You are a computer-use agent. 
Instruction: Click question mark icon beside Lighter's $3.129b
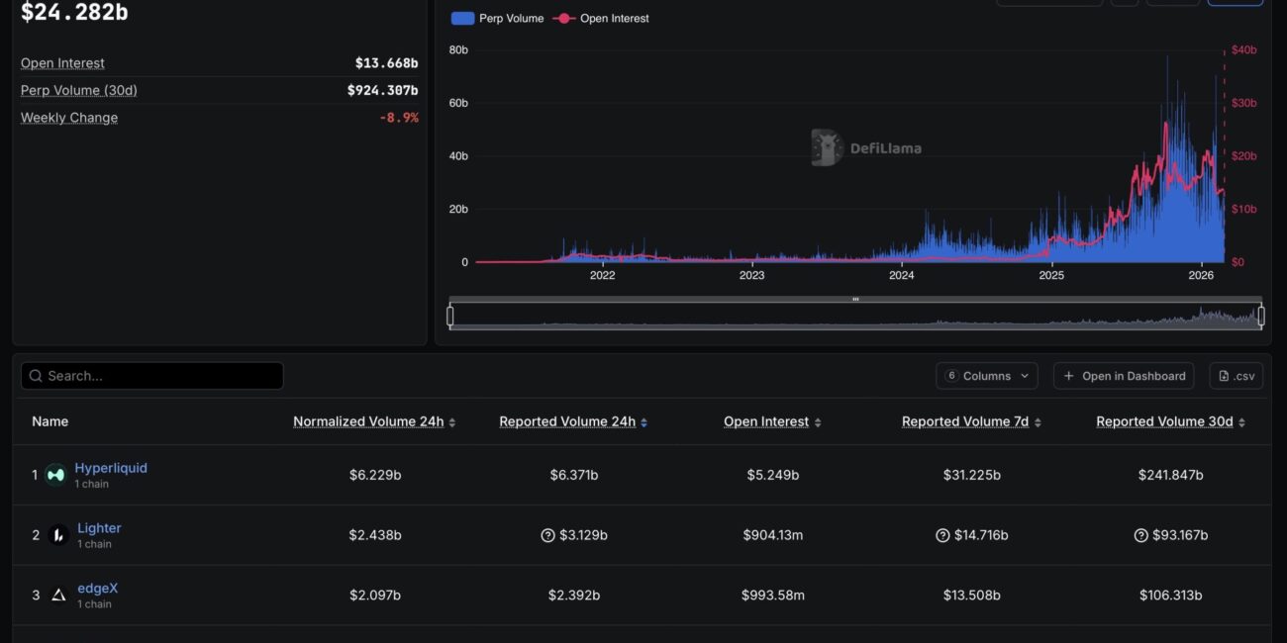pos(547,535)
